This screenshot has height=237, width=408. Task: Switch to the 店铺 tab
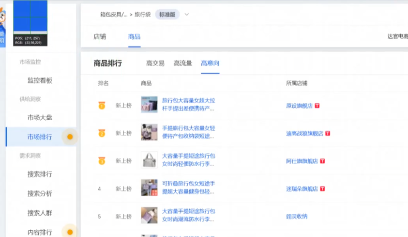tap(100, 37)
